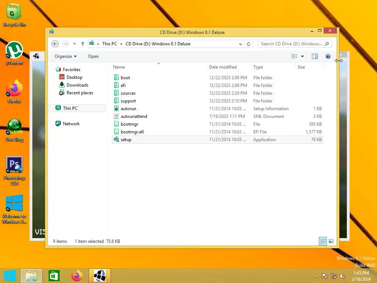Expand the chevron after This PC in the address bar
The height and width of the screenshot is (283, 377).
click(x=121, y=44)
